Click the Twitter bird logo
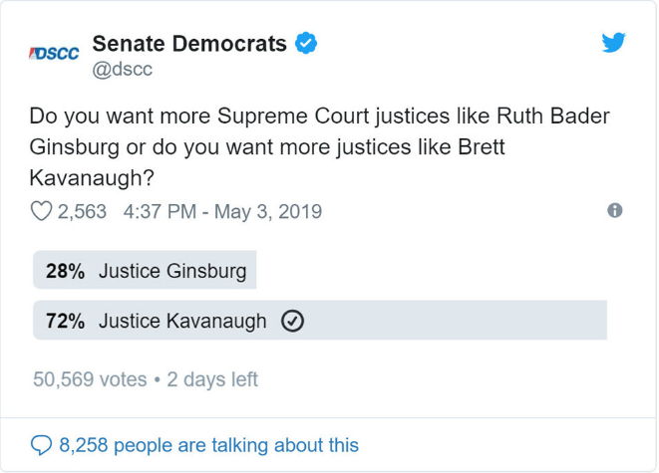Viewport: 659px width, 473px height. coord(613,43)
